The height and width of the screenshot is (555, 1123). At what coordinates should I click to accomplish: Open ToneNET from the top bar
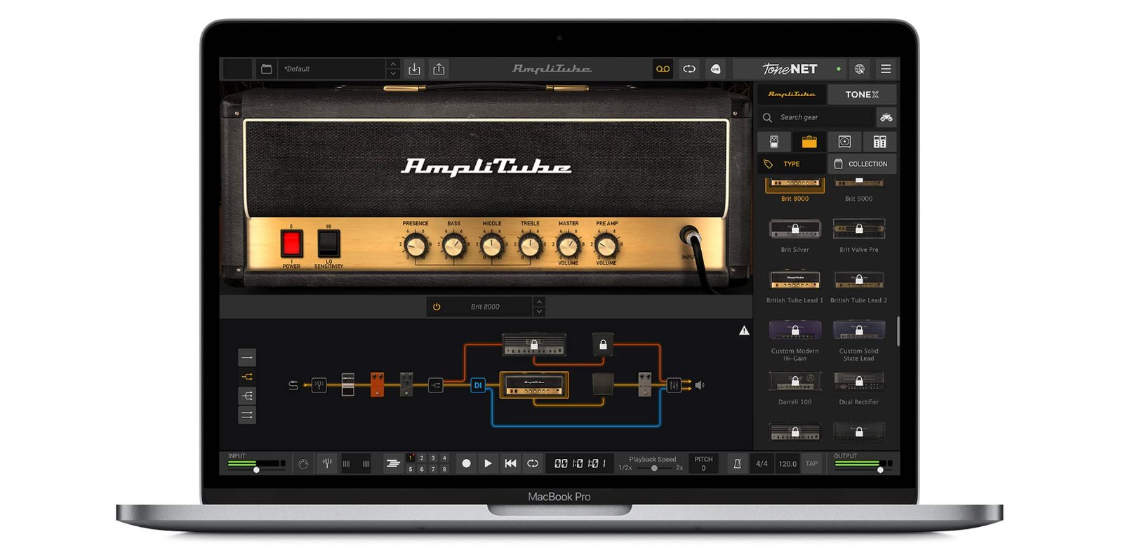point(790,69)
